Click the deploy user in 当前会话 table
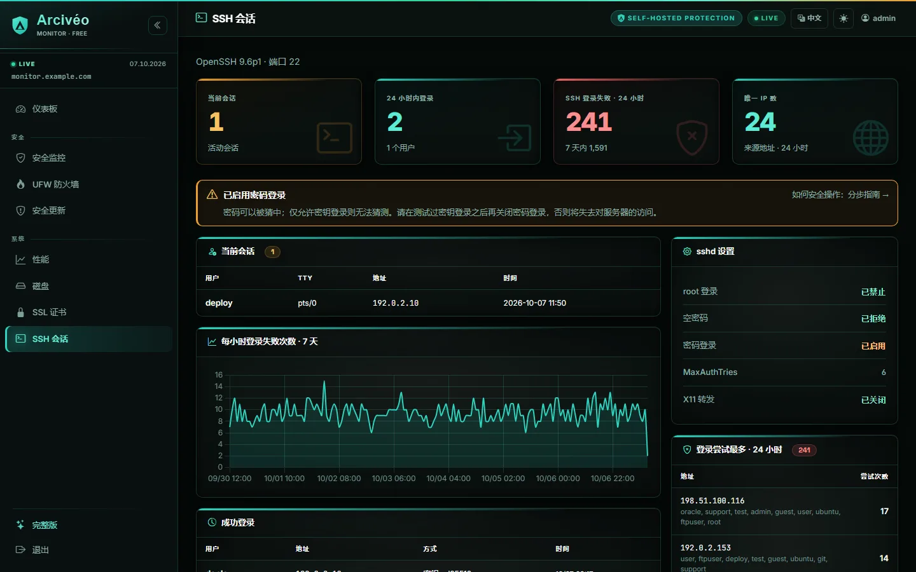Screen dimensions: 916x572 (219, 303)
